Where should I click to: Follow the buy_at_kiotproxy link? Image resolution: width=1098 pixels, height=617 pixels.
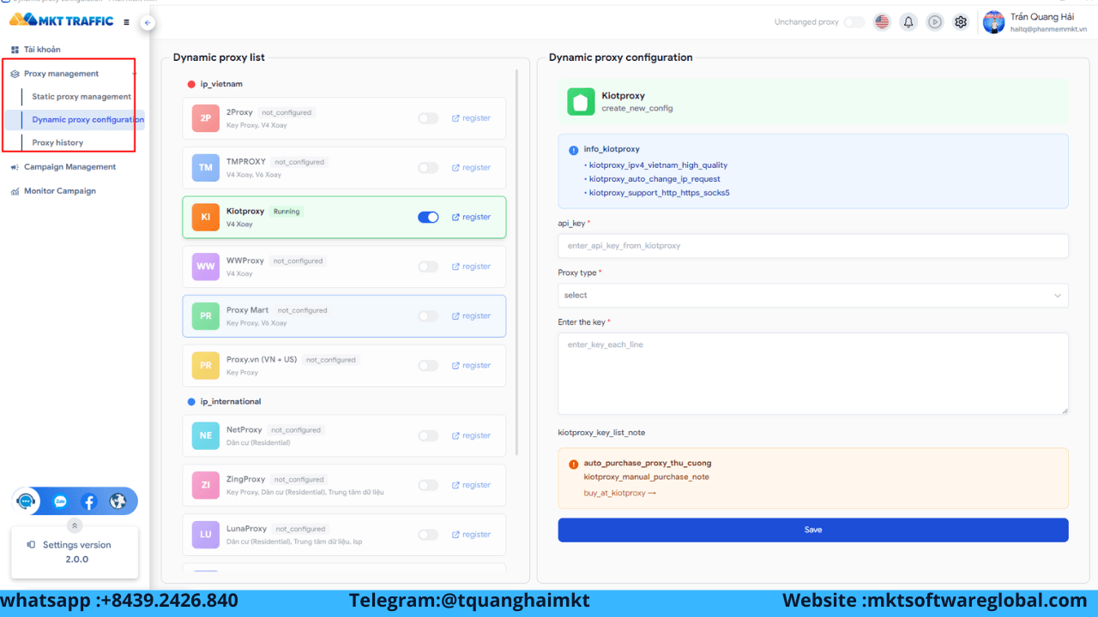[619, 494]
